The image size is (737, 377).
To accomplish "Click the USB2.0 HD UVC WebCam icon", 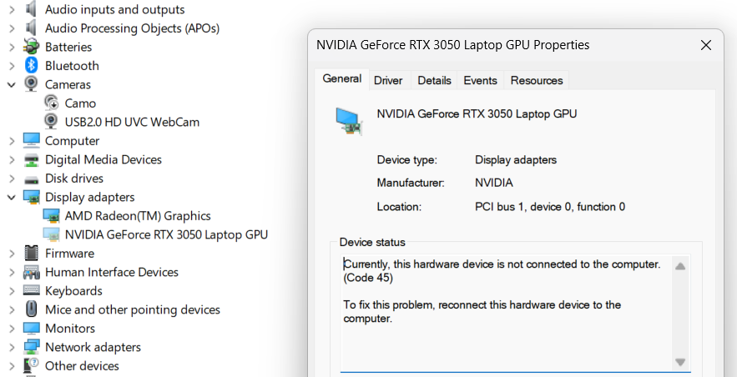I will coord(52,122).
